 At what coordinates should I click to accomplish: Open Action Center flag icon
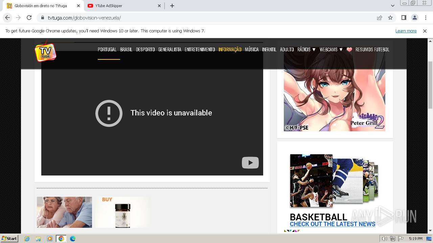401,239
